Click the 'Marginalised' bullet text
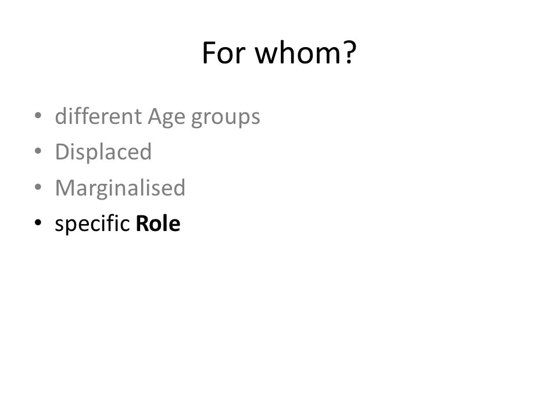Screen dimensions: 558x419 120,188
